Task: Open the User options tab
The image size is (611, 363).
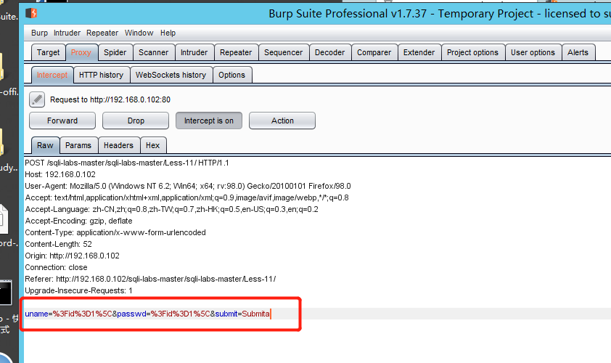Action: [x=533, y=52]
